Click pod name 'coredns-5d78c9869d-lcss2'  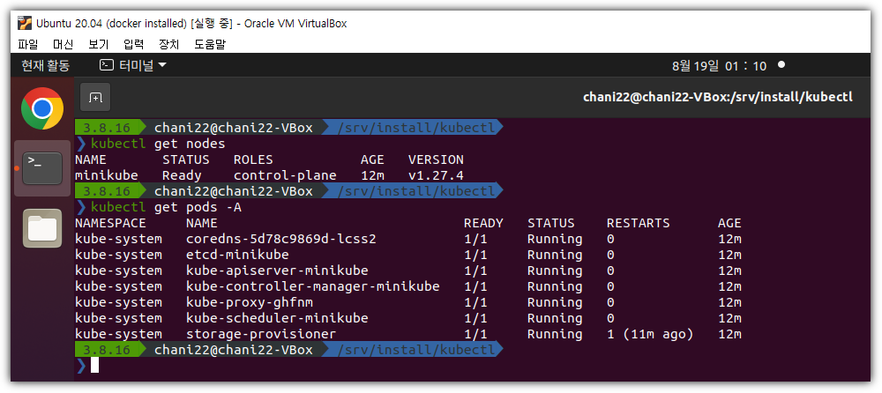click(x=281, y=239)
